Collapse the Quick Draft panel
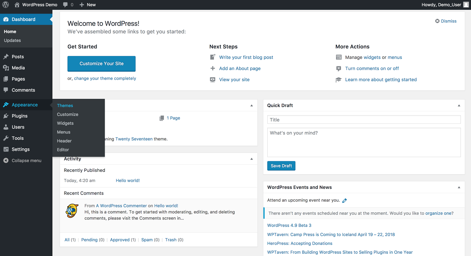 [x=459, y=105]
